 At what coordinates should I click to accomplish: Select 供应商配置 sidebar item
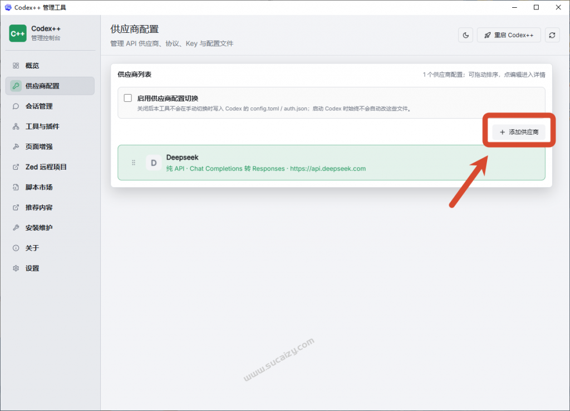pos(50,86)
